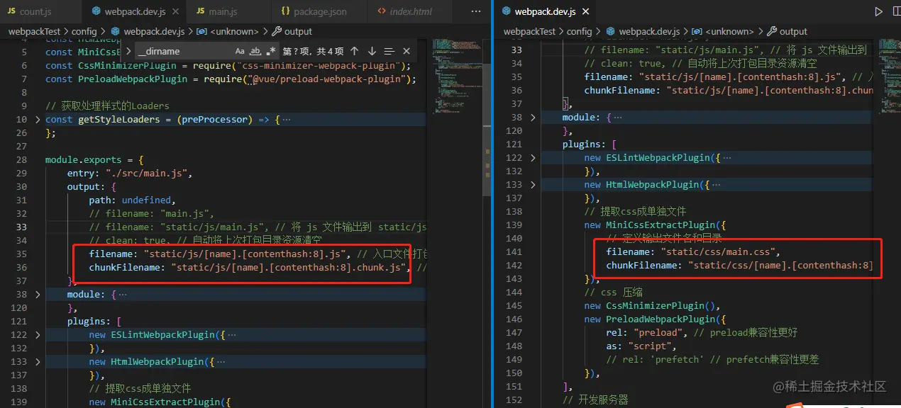Toggle regular expression search in find widget

tap(271, 51)
